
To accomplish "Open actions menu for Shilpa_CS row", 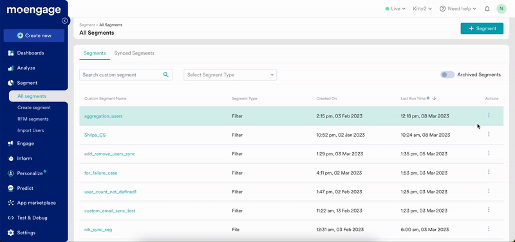I will 489,134.
